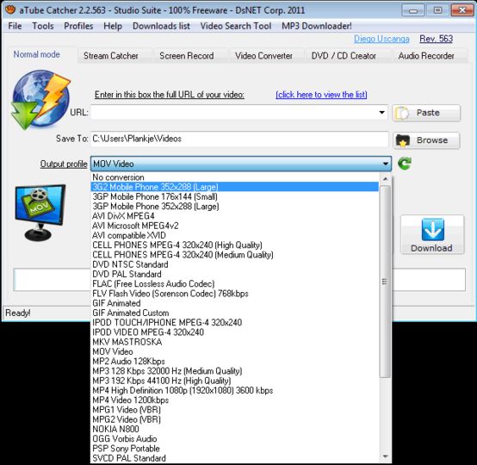This screenshot has height=465, width=477.
Task: Switch to the Stream Catcher tab
Action: coord(111,56)
